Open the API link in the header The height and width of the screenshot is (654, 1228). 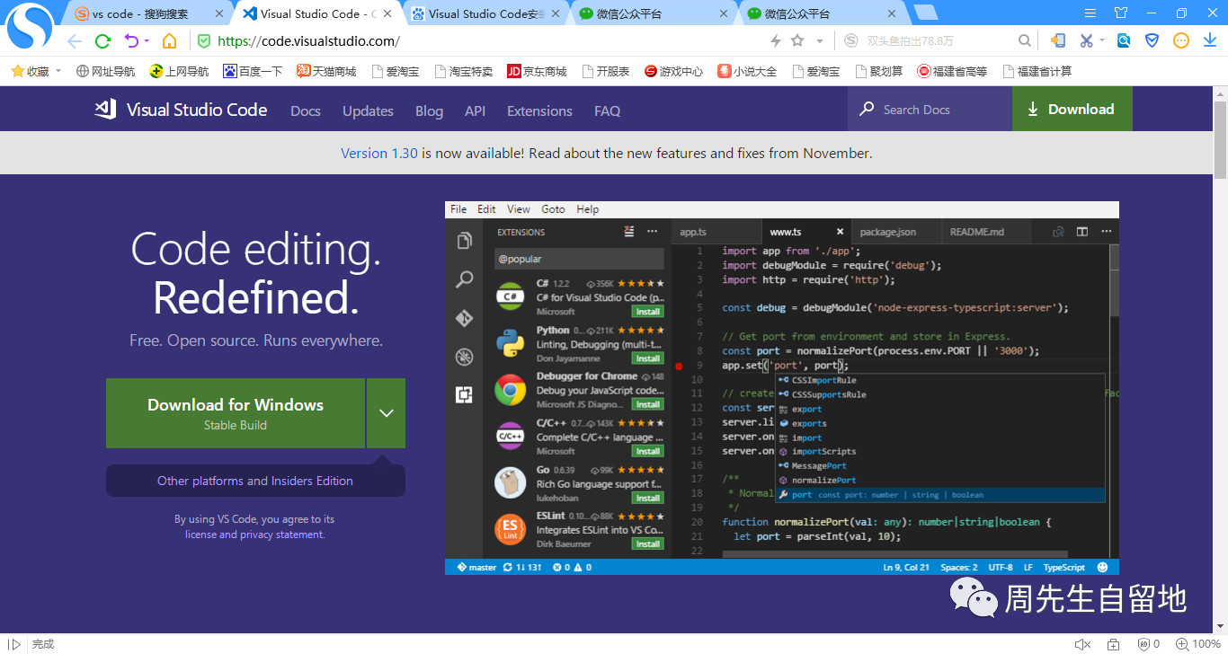pos(475,110)
